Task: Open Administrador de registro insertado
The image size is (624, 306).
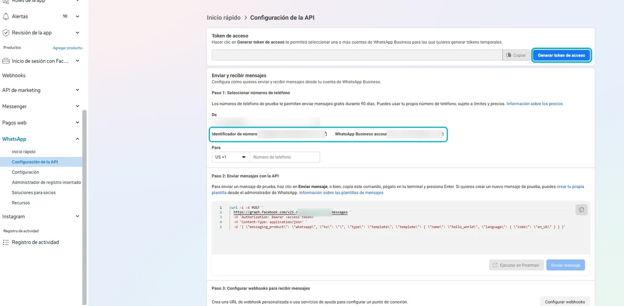Action: pyautogui.click(x=46, y=183)
